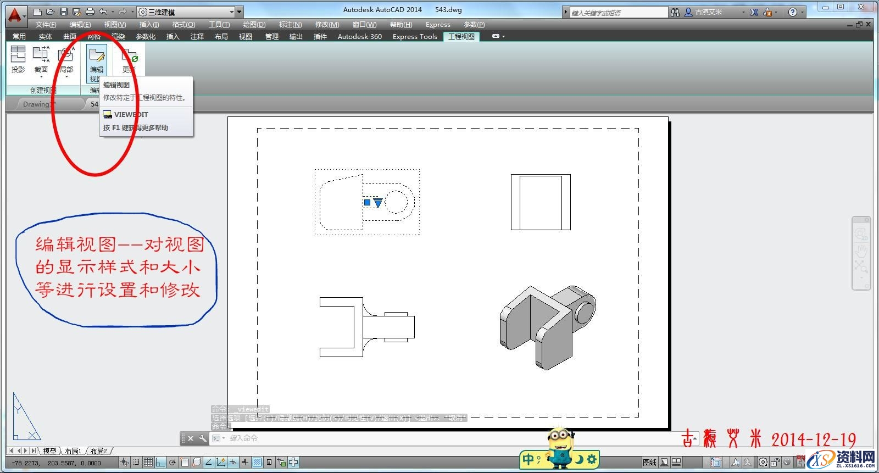
Task: Click the 图纸 paper space button
Action: (x=649, y=462)
